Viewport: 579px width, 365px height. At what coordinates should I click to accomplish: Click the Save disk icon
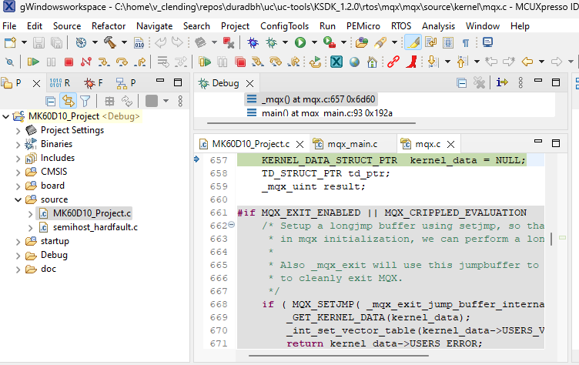(x=38, y=42)
